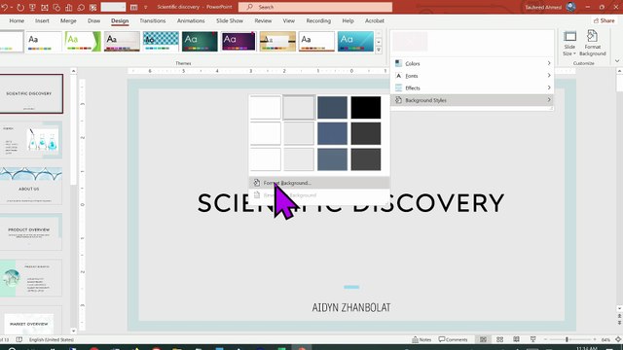Click the Background Styles icon

398,100
